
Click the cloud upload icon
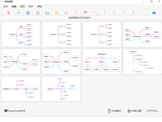154,13
